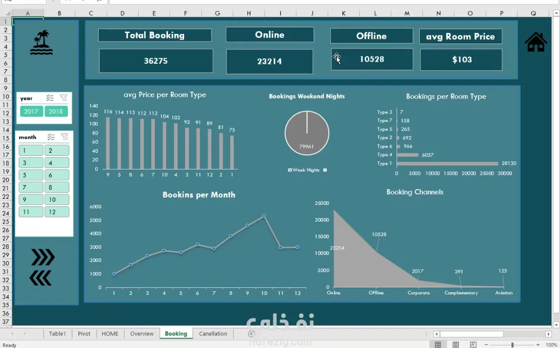Viewport: 560px width, 348px height.
Task: Switch to Normal view in status bar
Action: [438, 344]
